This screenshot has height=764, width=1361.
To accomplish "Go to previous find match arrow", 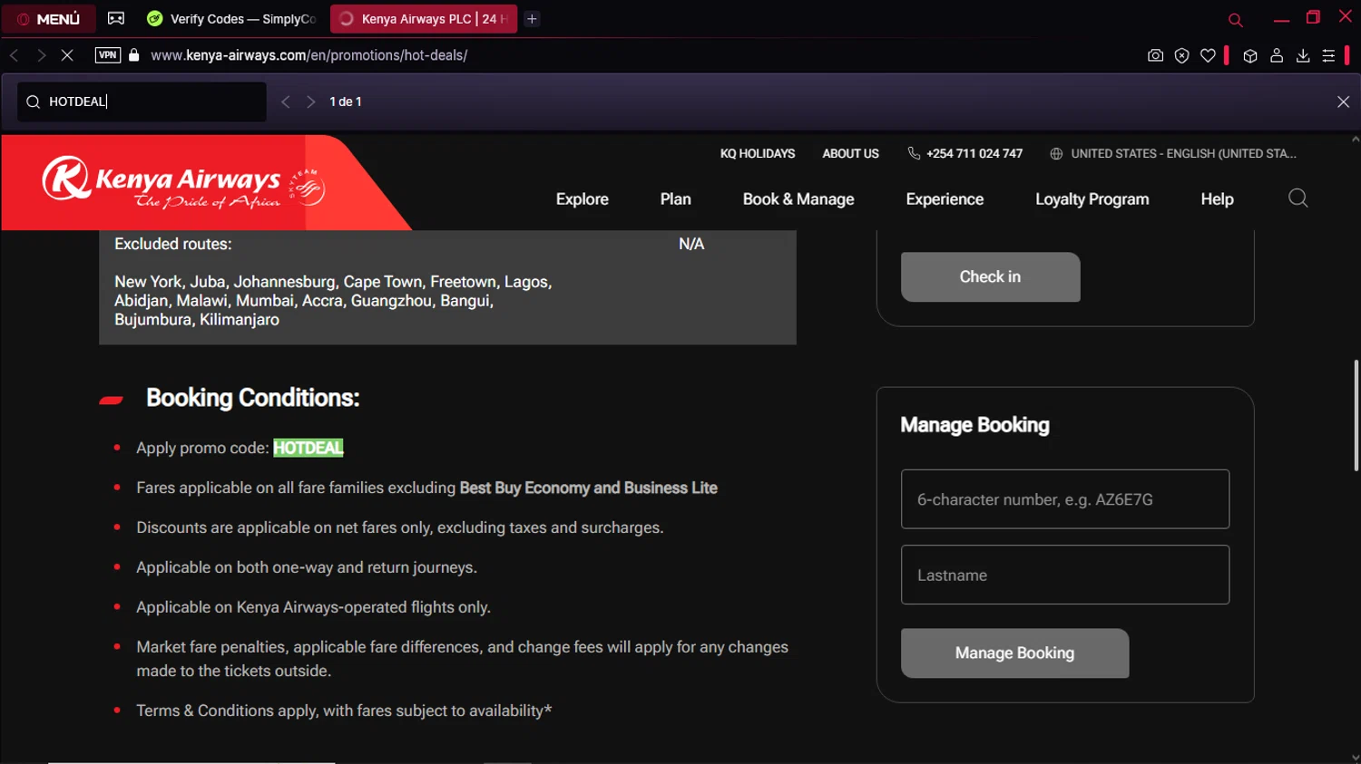I will [x=286, y=102].
